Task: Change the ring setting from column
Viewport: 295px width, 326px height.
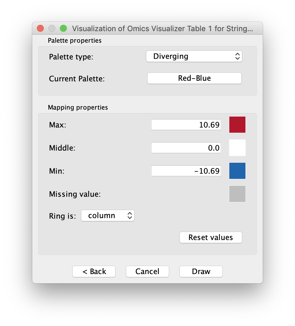Action: point(107,215)
